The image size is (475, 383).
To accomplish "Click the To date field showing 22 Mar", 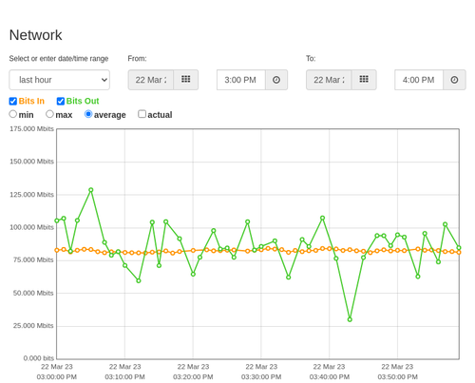I will (329, 80).
